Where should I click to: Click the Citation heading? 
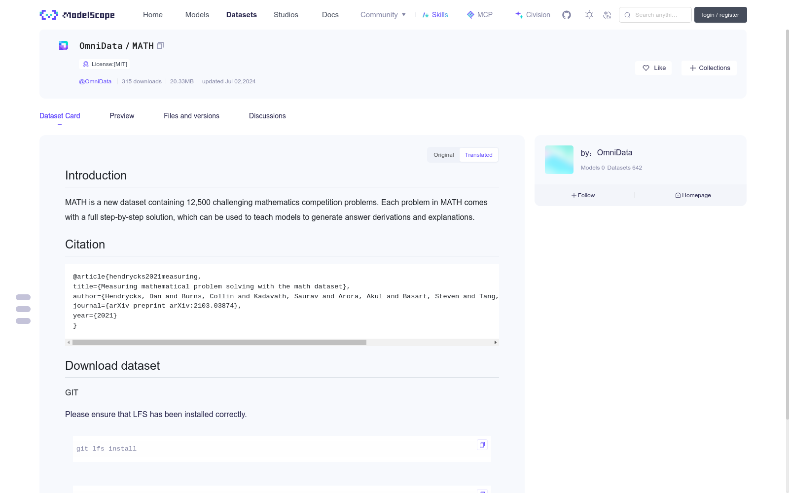pyautogui.click(x=85, y=245)
